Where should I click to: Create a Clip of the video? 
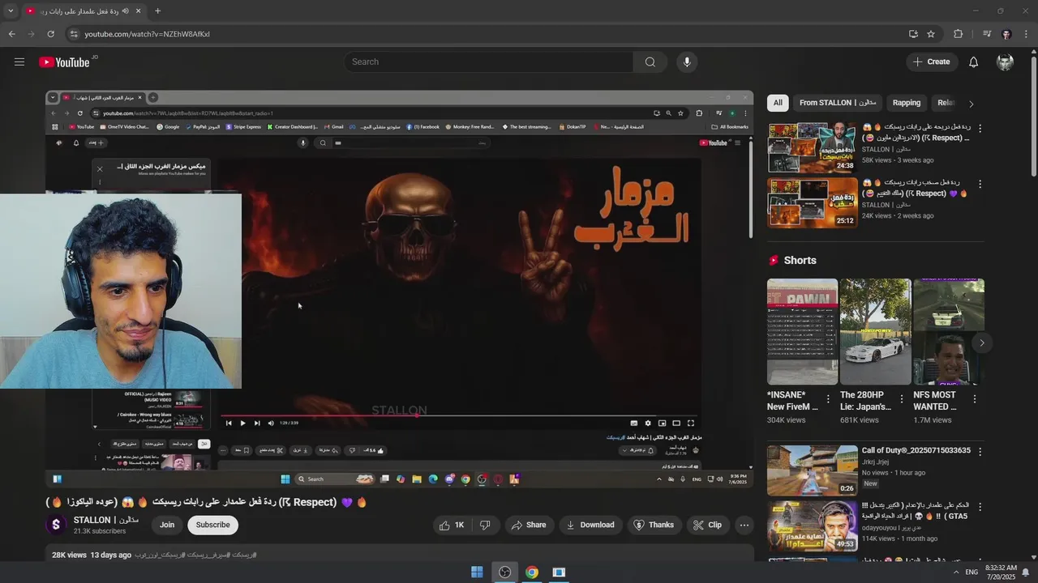click(707, 525)
